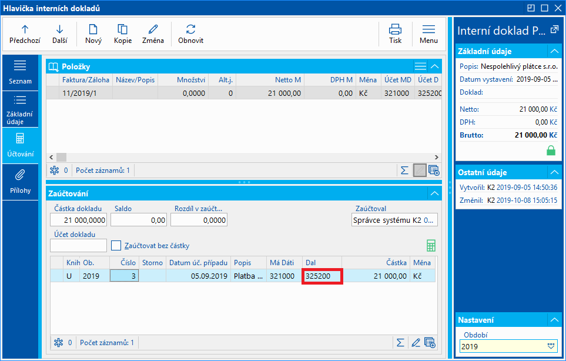Sort by Faktura/Záloha column header
Screen dimensions: 566x361
[x=86, y=80]
